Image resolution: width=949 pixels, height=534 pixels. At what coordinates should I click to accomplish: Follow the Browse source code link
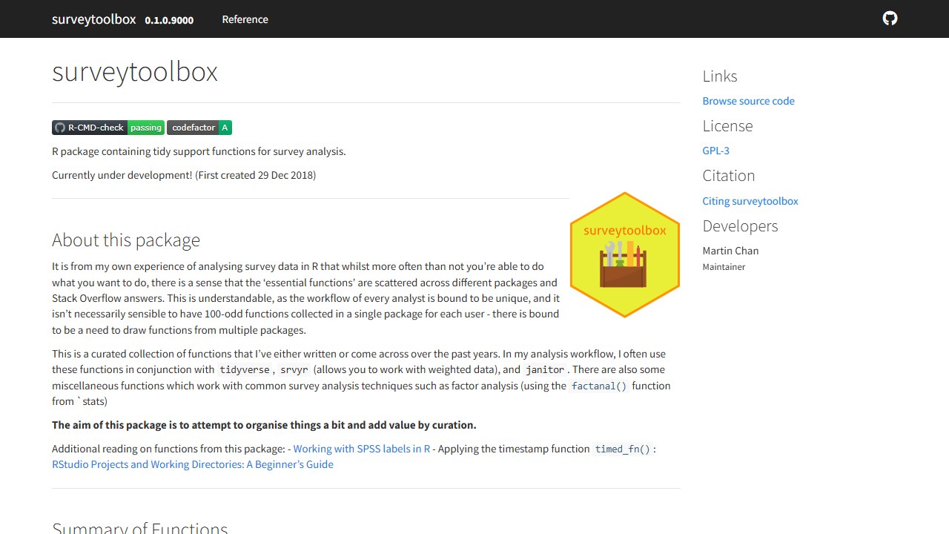(749, 101)
